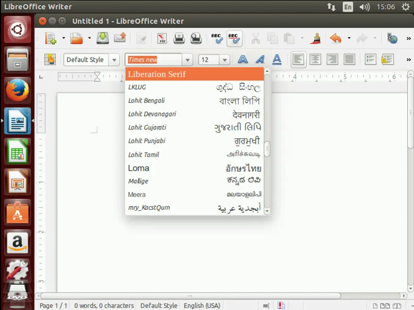Open Ubuntu Software Center from the launcher
The width and height of the screenshot is (414, 310).
click(x=17, y=212)
